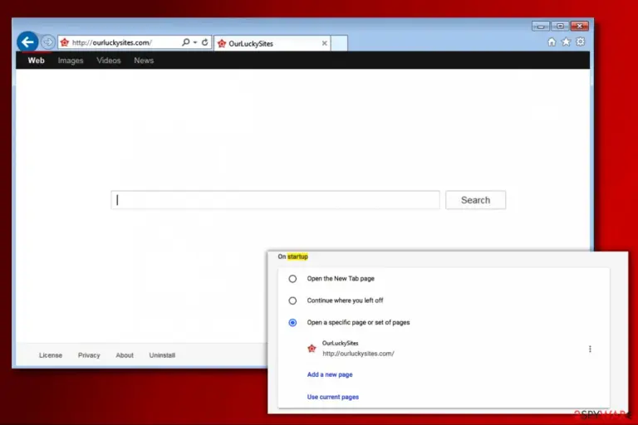
Task: Select Continue where you left off
Action: [292, 300]
